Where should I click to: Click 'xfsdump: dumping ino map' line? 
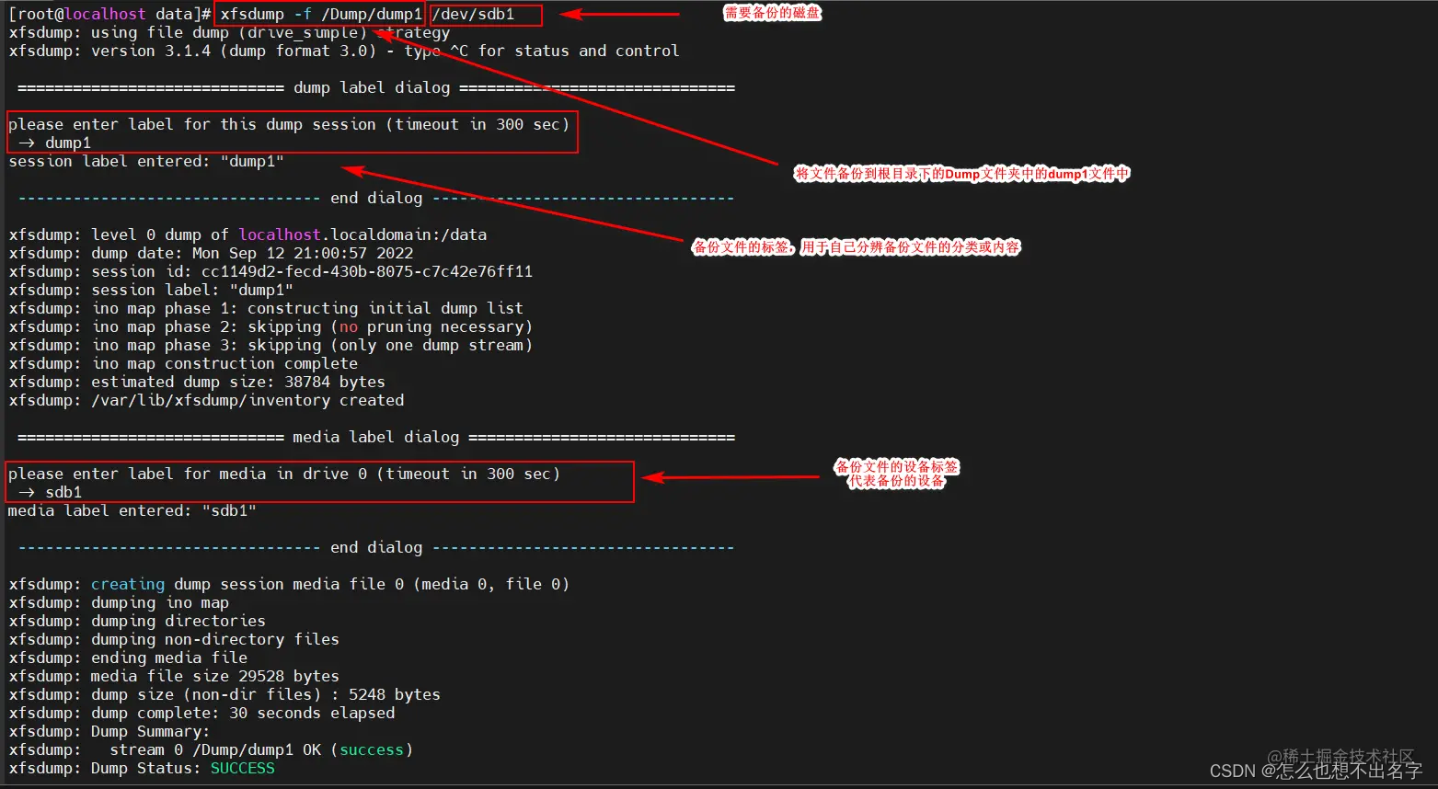119,602
